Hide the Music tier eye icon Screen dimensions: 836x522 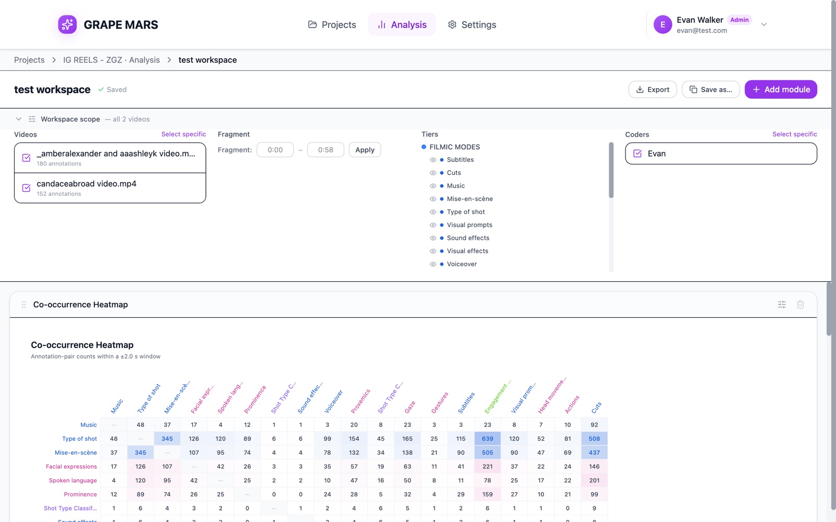pos(433,186)
